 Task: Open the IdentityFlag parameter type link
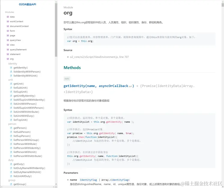click(88, 180)
